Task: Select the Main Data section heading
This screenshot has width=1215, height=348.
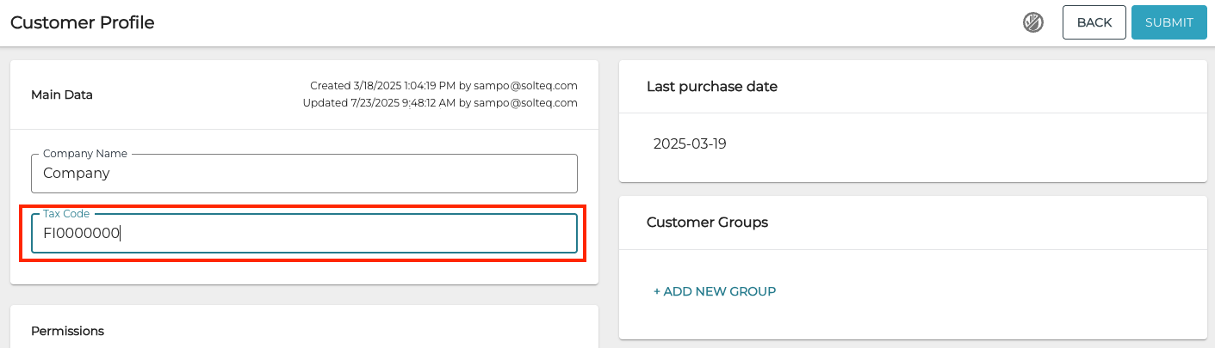Action: pyautogui.click(x=62, y=95)
